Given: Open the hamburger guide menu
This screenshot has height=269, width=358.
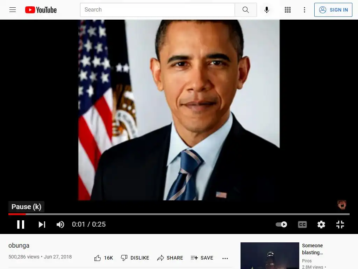Looking at the screenshot, I should (13, 9).
